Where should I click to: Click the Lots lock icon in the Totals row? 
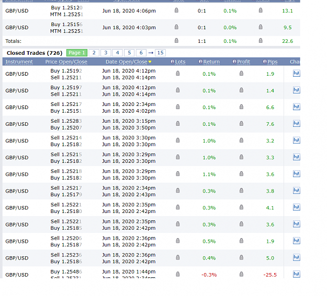(176, 41)
